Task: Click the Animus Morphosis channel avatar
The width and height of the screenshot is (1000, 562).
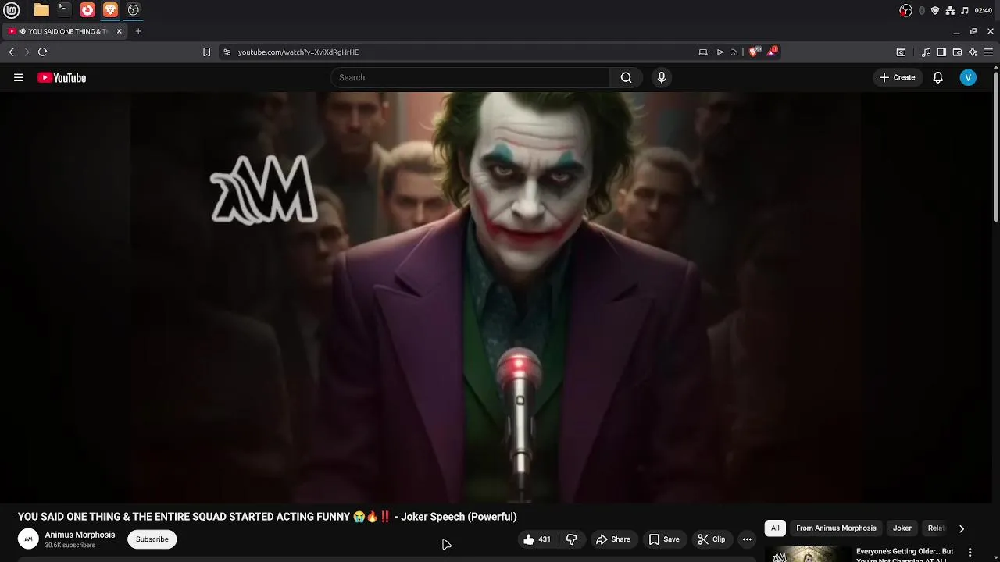Action: pos(28,539)
